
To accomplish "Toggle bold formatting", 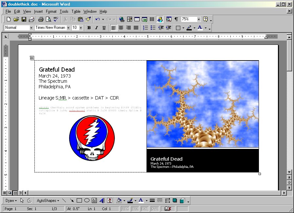I will tap(89, 28).
